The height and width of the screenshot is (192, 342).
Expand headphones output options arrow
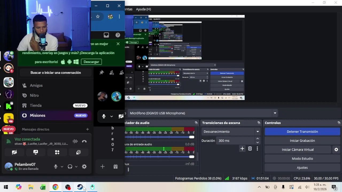pos(76,167)
